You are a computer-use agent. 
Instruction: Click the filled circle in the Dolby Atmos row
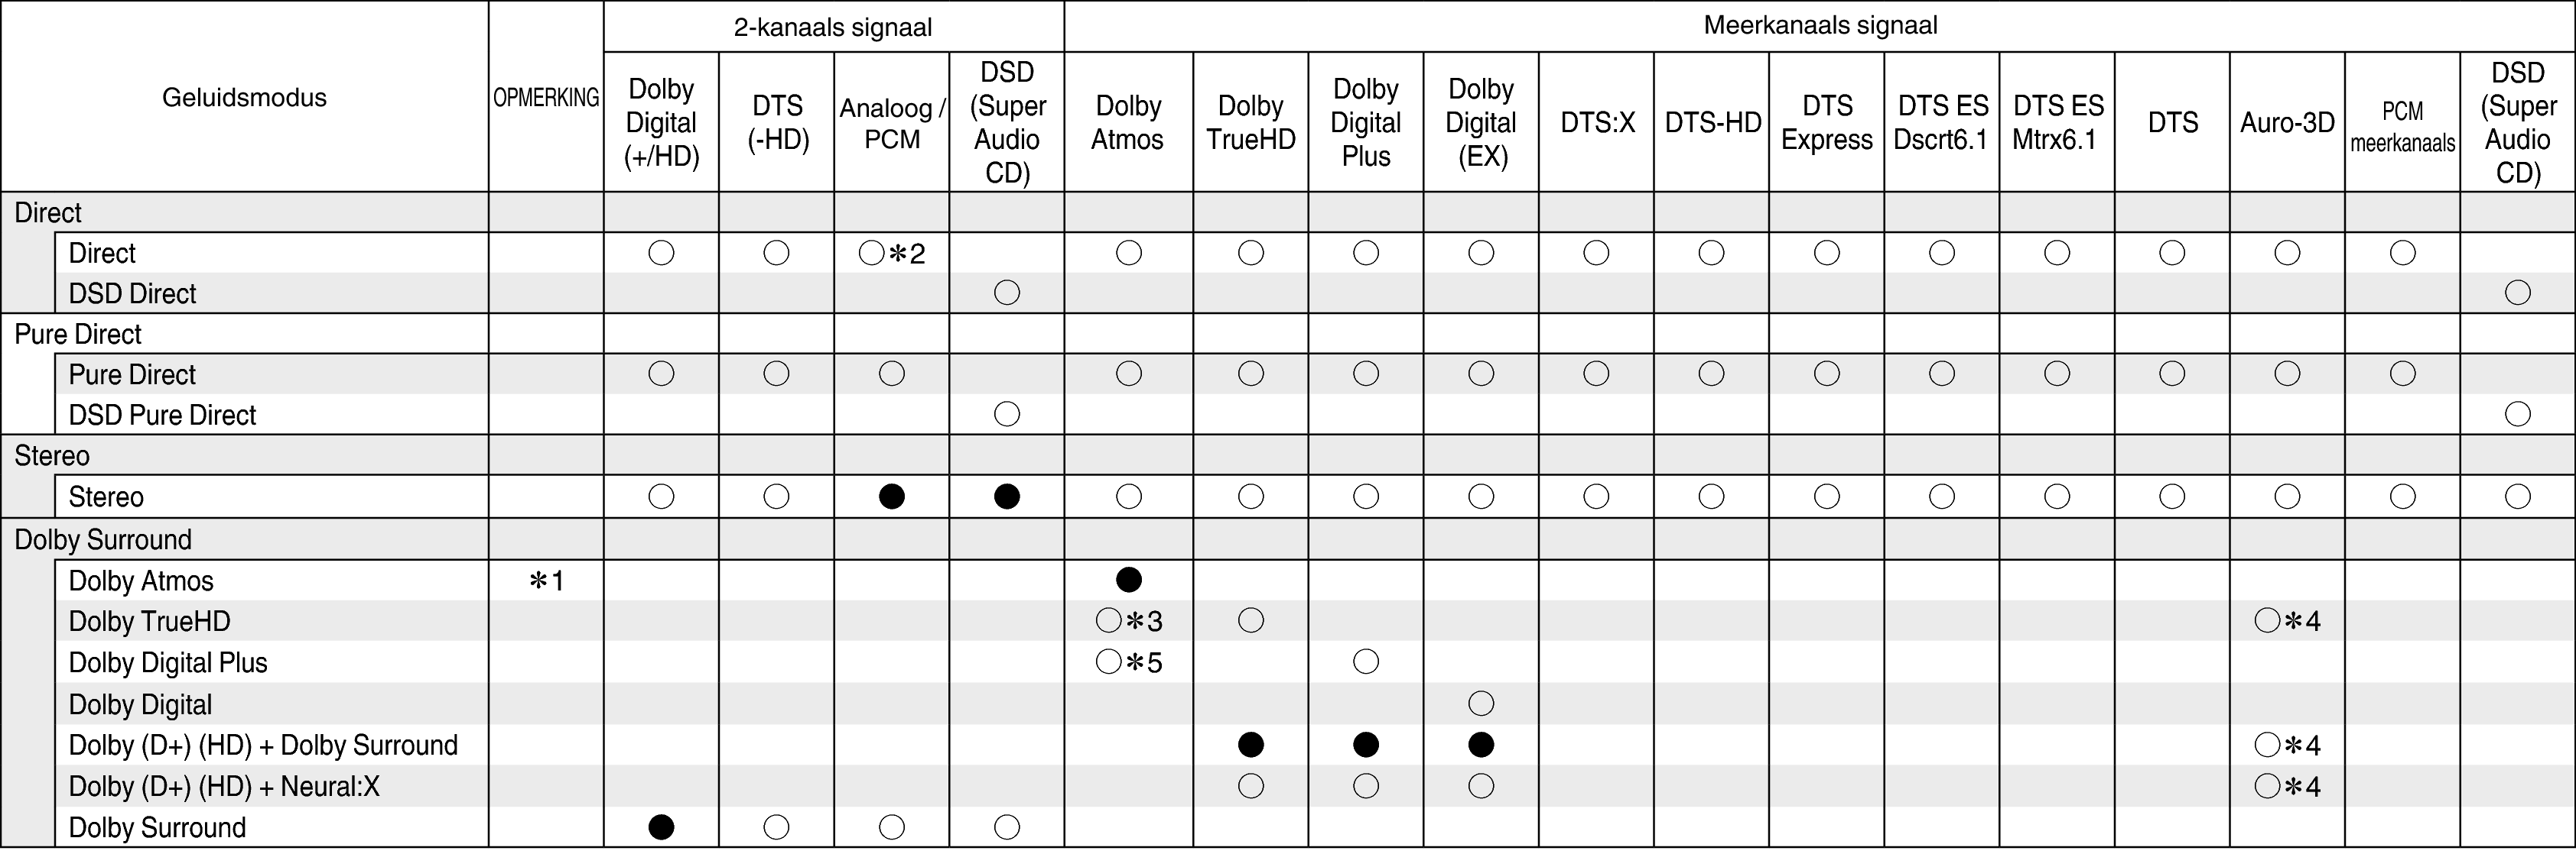coord(1128,581)
